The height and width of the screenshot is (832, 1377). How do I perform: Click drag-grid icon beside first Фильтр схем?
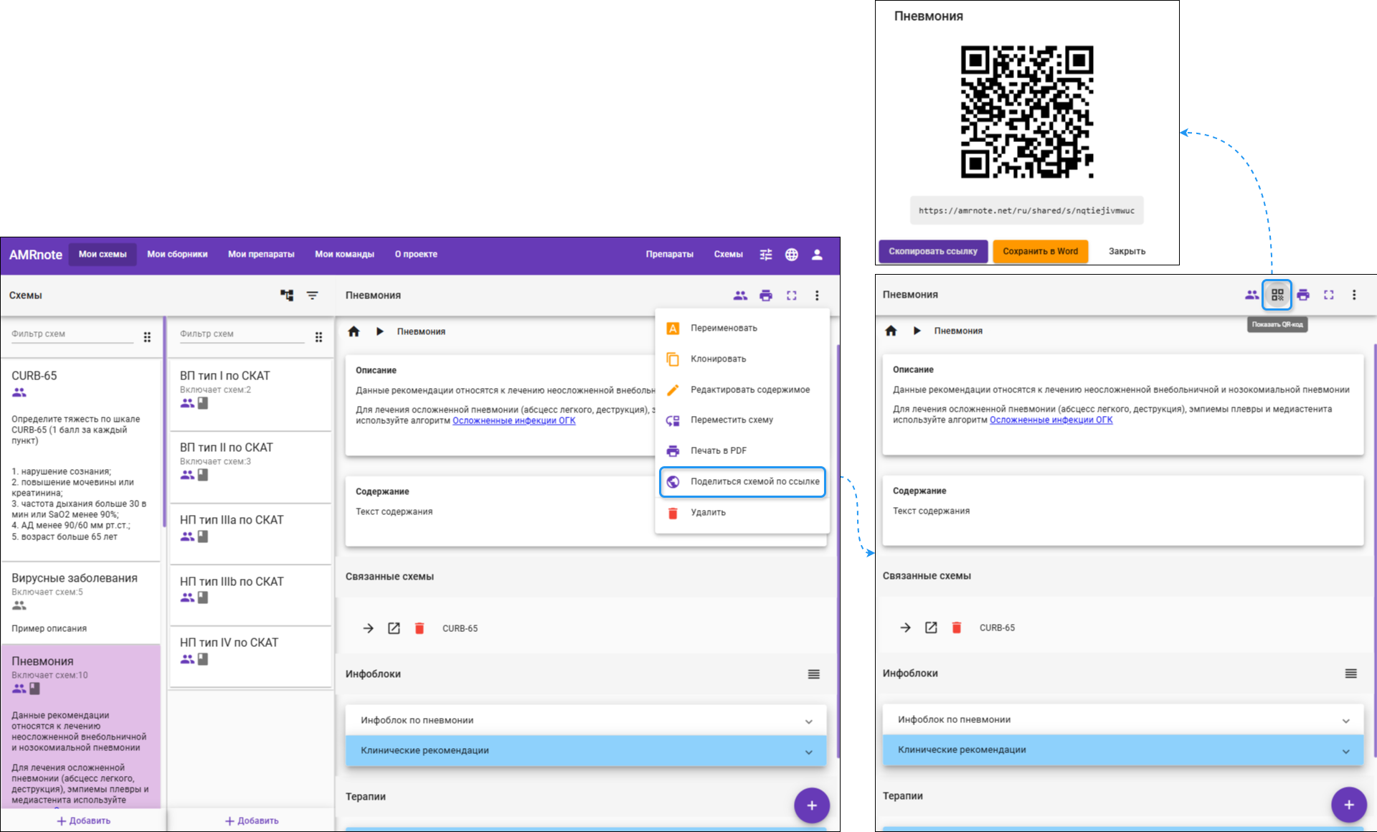click(x=147, y=337)
